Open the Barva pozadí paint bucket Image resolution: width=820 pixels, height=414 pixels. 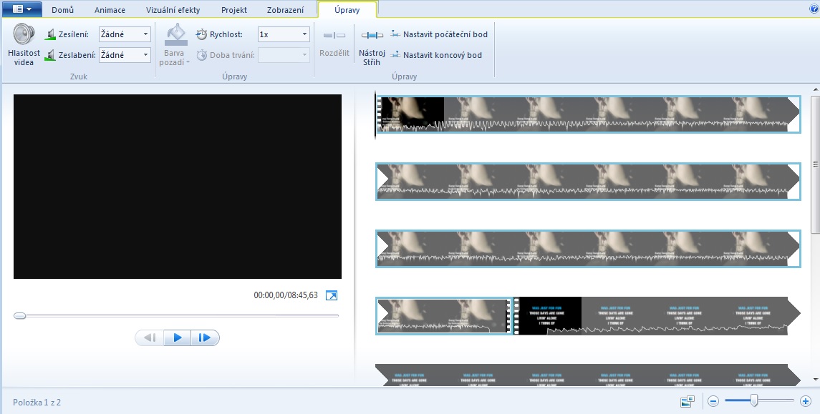(x=174, y=45)
